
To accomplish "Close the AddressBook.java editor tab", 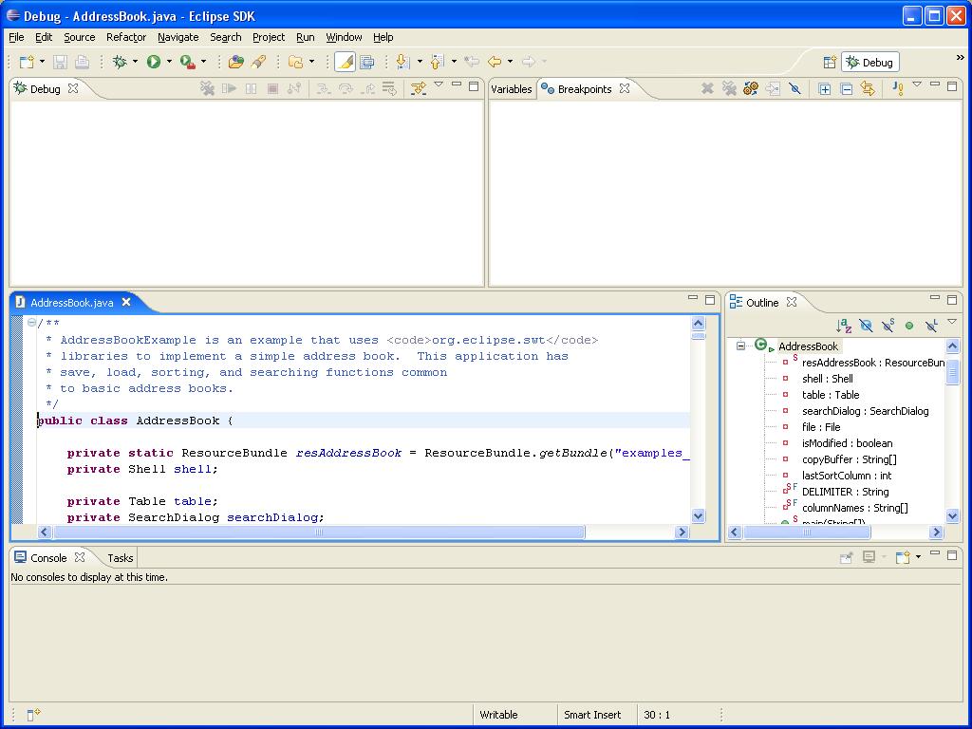I will [126, 302].
